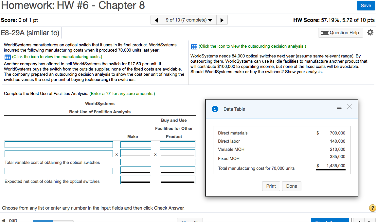
Task: Click the Total manufacturing cost for 70,000 units label
Action: coord(256,168)
